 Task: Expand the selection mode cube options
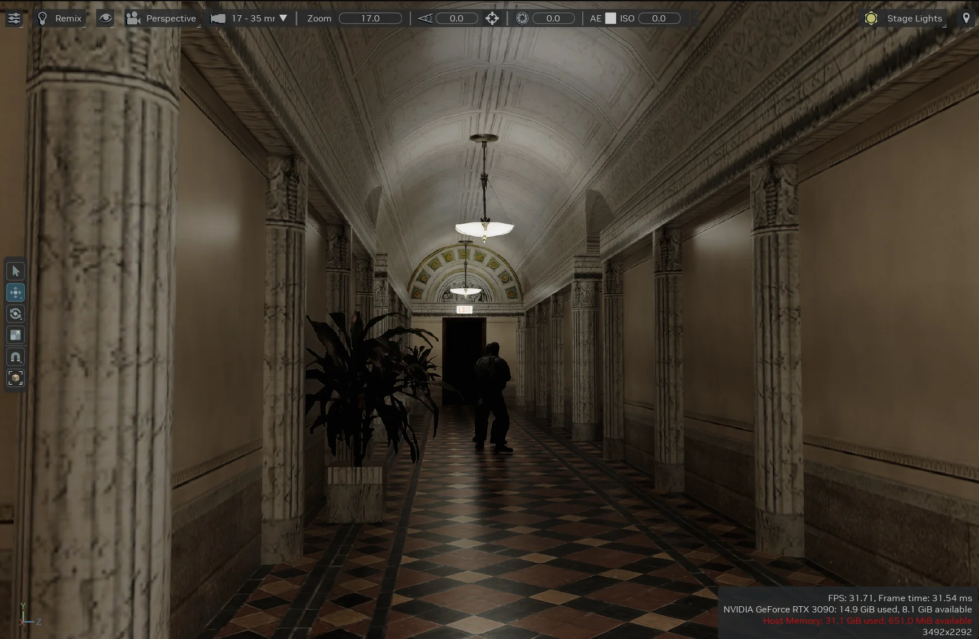(15, 378)
